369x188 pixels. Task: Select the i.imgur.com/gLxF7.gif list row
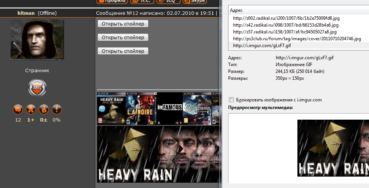pos(299,46)
